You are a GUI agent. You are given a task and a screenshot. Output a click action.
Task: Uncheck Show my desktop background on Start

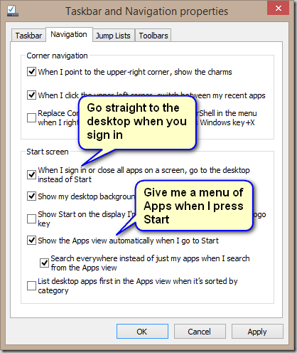(31, 196)
